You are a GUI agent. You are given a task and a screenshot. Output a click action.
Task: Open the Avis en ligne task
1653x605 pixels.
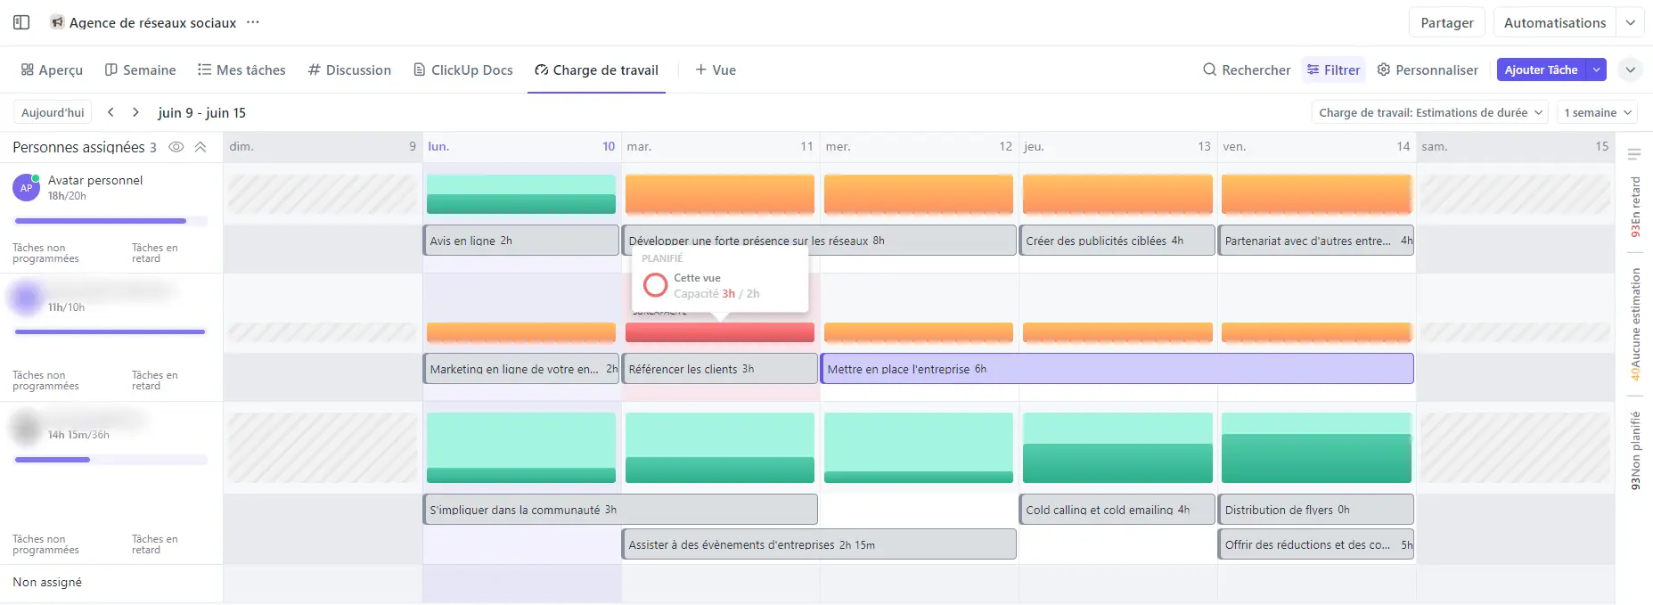coord(521,241)
